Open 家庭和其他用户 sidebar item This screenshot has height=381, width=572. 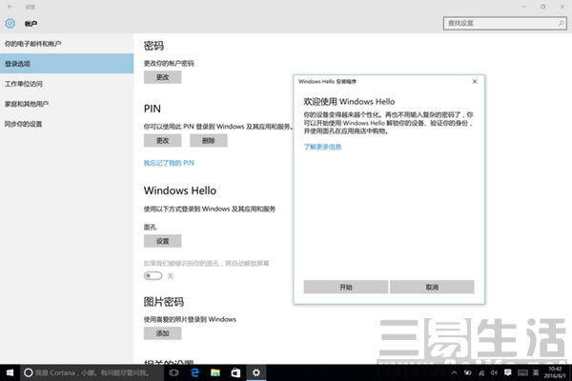pos(67,104)
